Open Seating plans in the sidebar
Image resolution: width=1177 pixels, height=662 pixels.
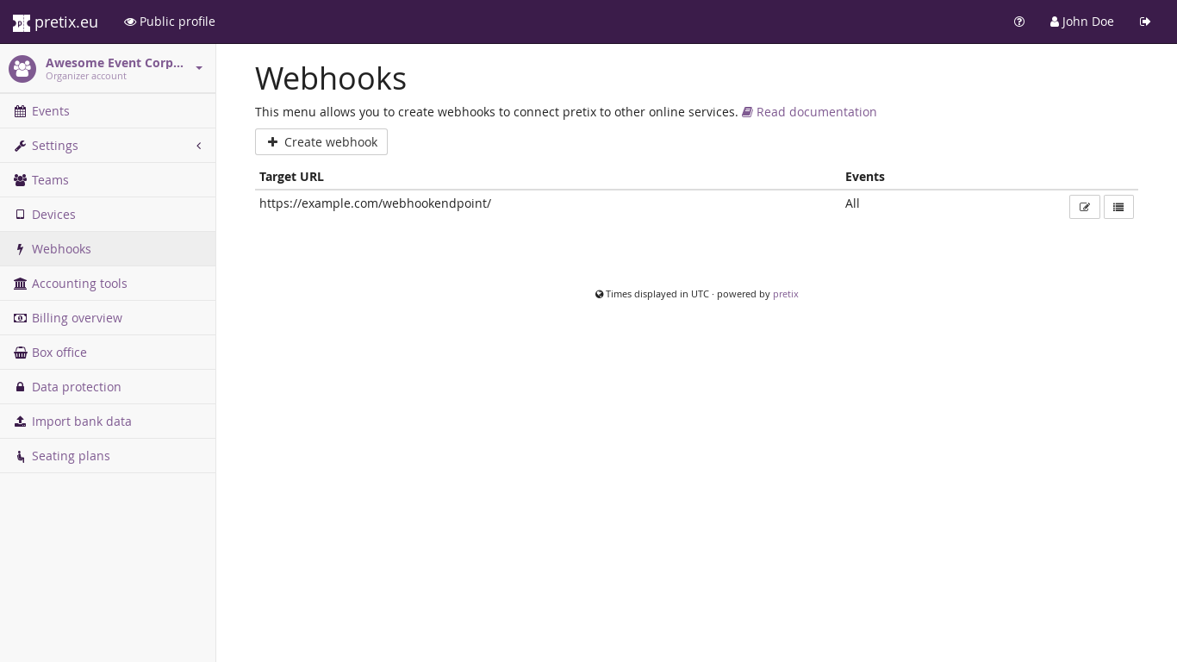(71, 456)
